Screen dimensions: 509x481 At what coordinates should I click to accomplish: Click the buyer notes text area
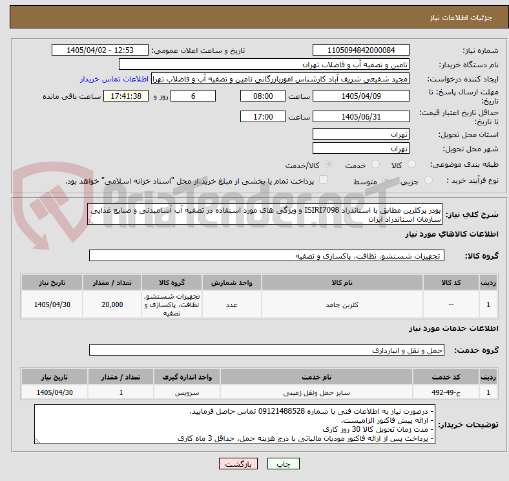coord(234,424)
